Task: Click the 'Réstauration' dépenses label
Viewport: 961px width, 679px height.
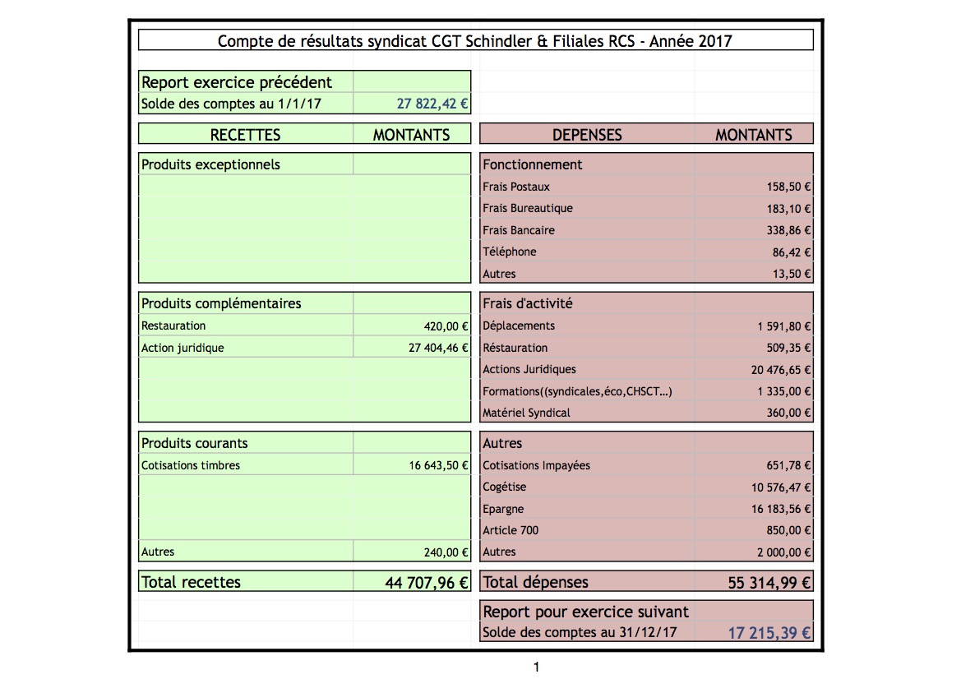Action: pos(515,348)
